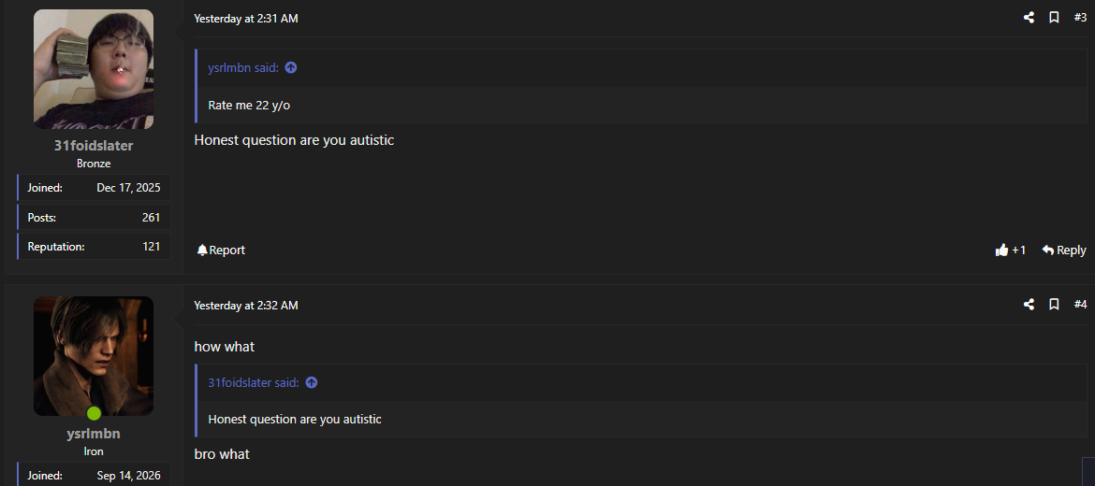This screenshot has height=486, width=1095.
Task: Bookmark post #4
Action: tap(1055, 305)
